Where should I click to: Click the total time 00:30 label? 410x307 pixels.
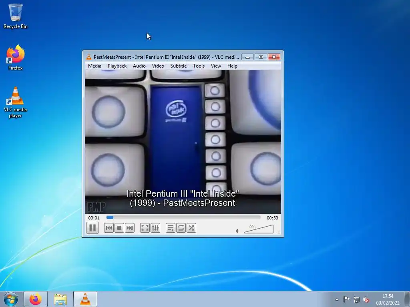[x=272, y=218]
